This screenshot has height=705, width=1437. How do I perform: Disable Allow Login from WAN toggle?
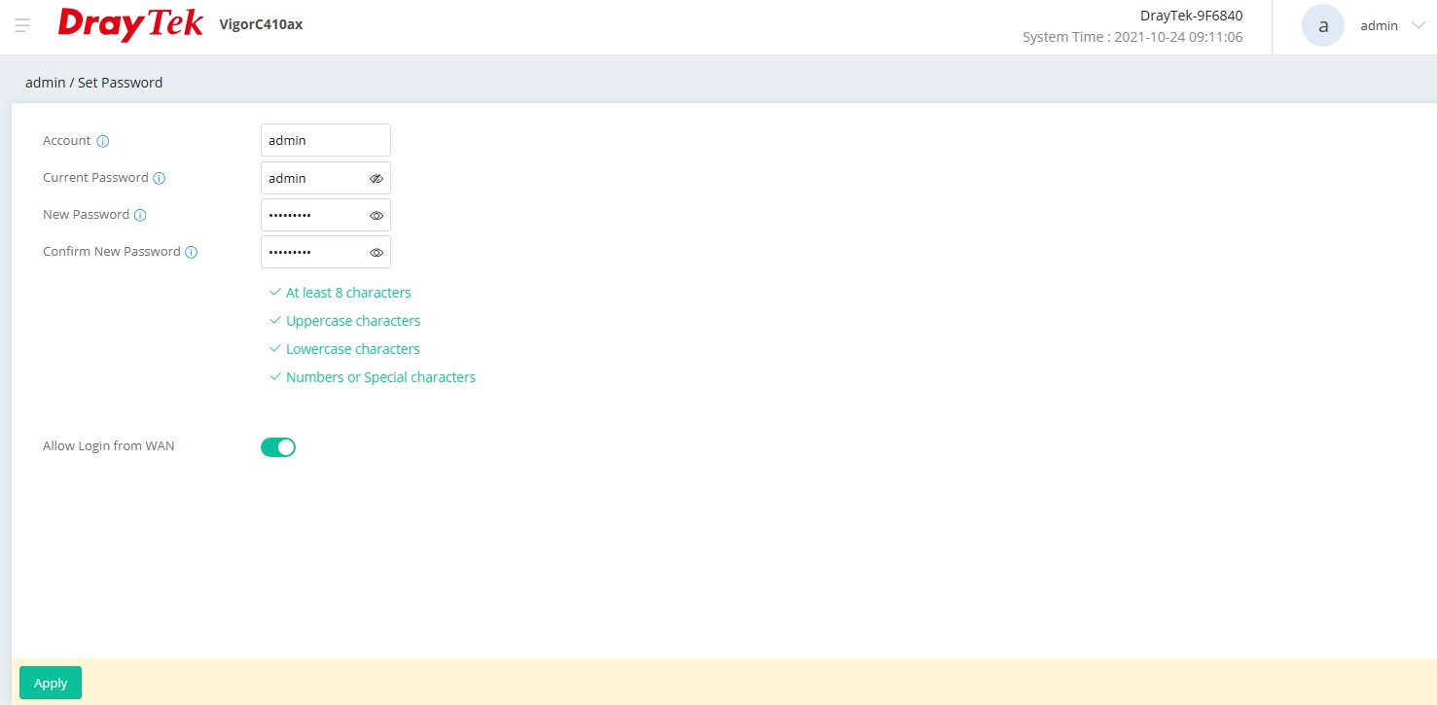[x=278, y=447]
